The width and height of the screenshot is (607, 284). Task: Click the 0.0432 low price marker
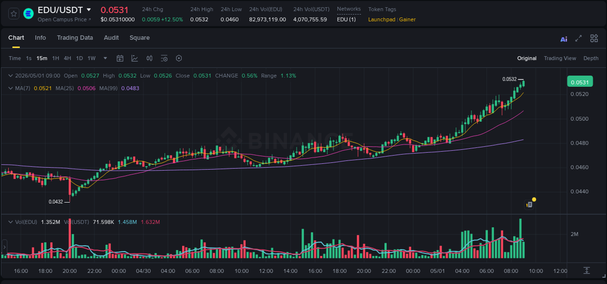(56, 202)
